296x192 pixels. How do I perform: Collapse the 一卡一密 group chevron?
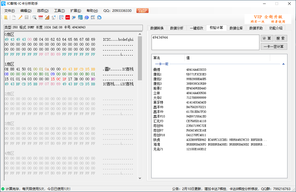[x=283, y=64]
